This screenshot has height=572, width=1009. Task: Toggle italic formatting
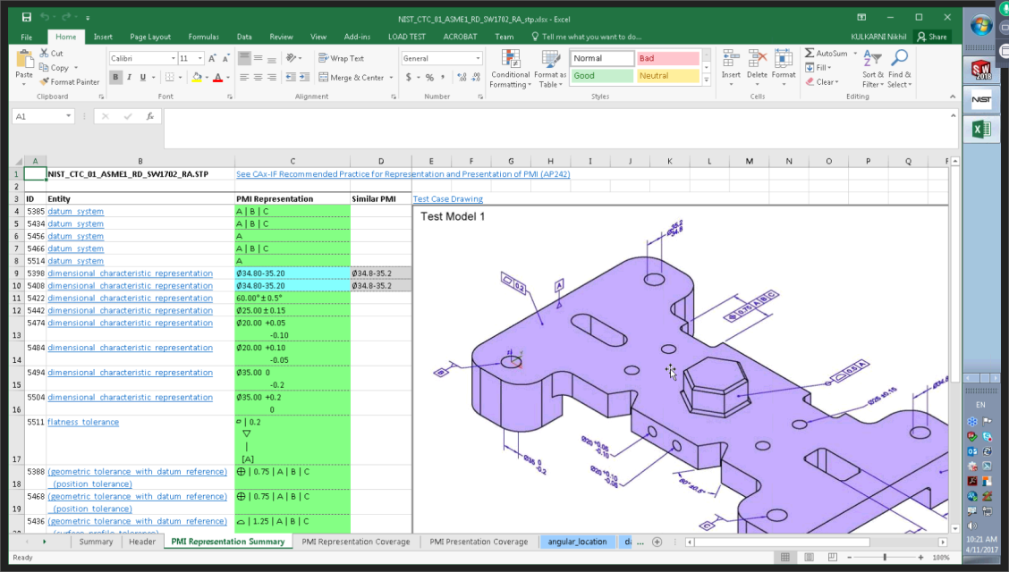[x=131, y=78]
